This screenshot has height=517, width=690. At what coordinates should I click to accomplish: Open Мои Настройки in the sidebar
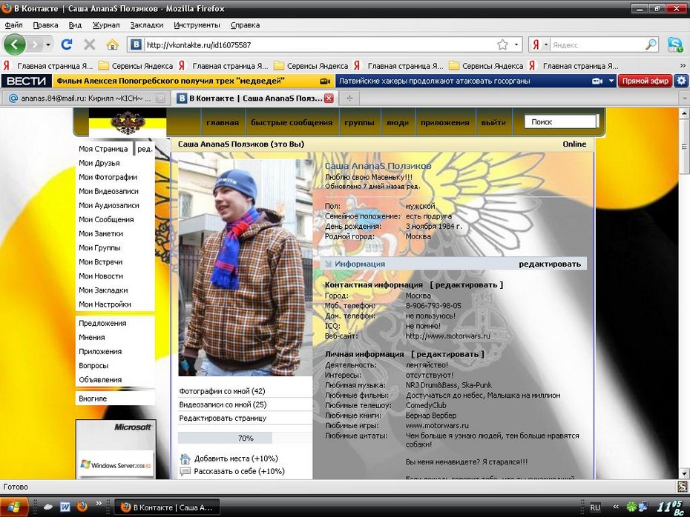pos(105,304)
